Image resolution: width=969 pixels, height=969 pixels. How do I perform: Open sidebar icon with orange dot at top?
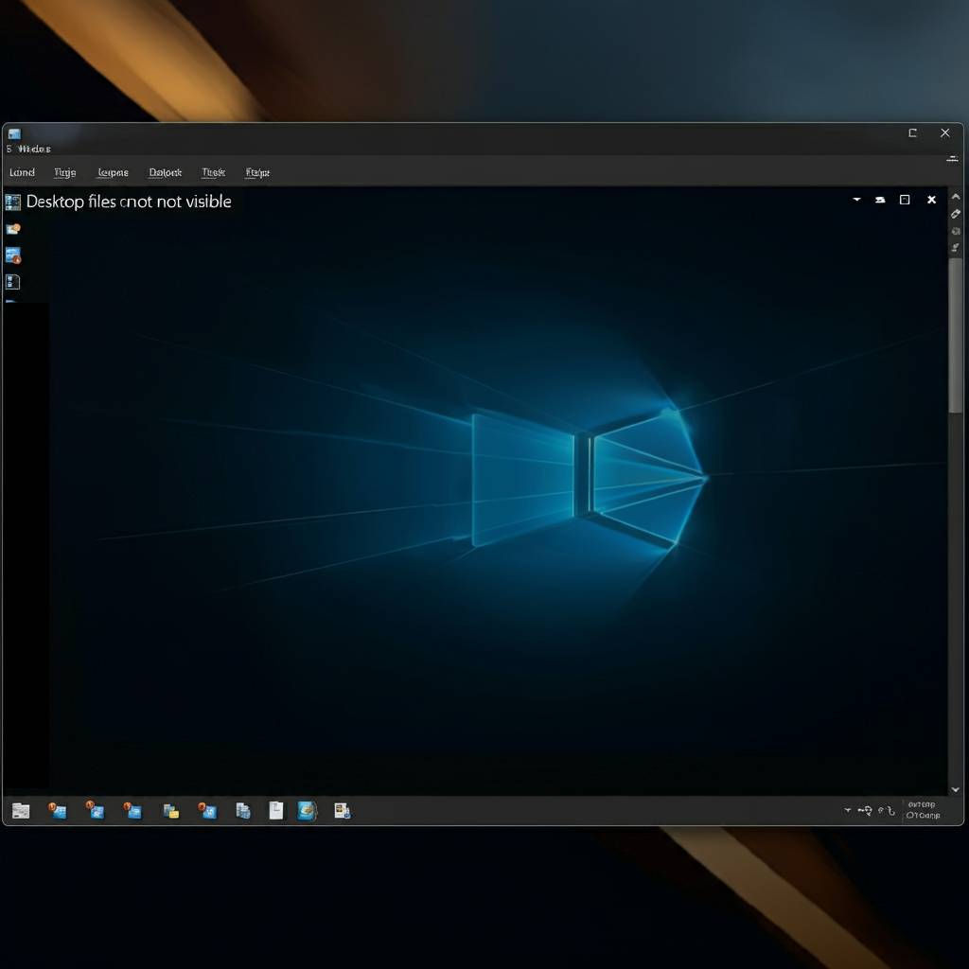click(13, 229)
